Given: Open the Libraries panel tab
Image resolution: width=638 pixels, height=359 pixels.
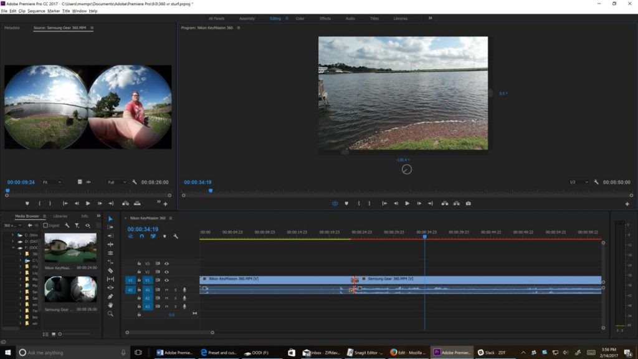Looking at the screenshot, I should coord(60,216).
